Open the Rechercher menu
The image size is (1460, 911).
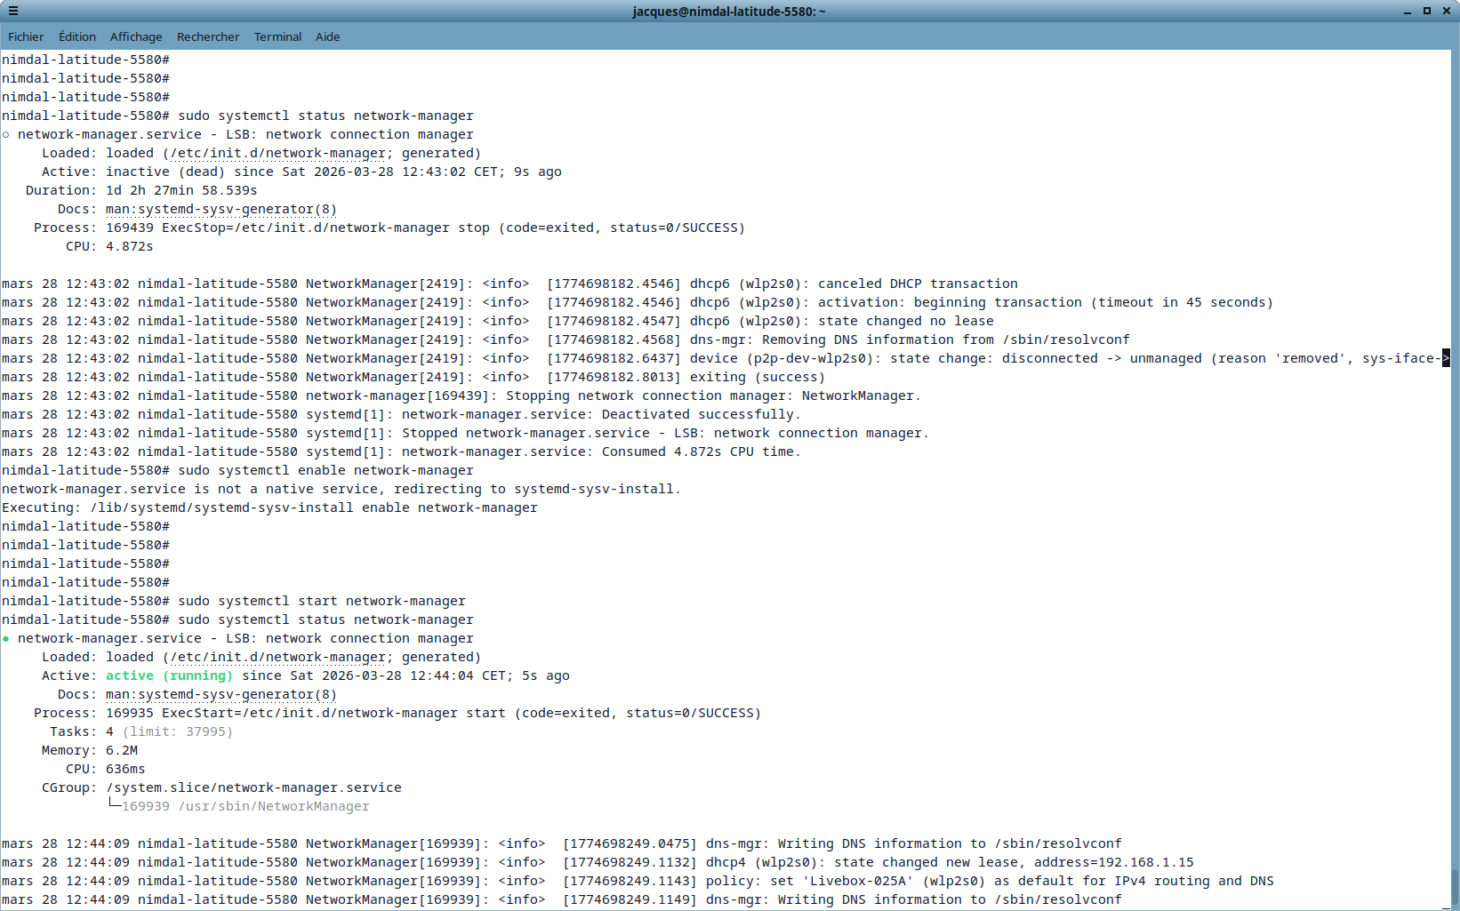click(208, 36)
